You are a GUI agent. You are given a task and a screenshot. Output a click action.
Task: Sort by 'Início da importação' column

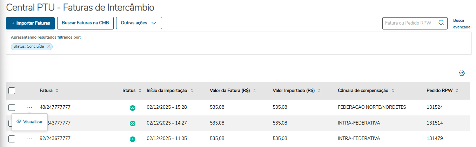[x=192, y=91]
